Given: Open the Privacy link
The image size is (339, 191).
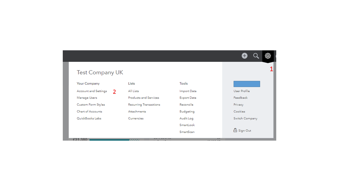Looking at the screenshot, I should pos(239,105).
